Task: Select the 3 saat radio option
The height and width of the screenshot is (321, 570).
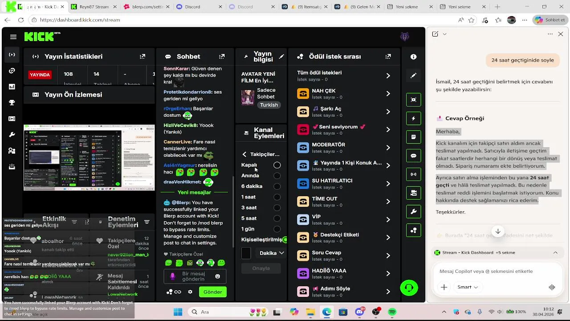Action: [277, 208]
